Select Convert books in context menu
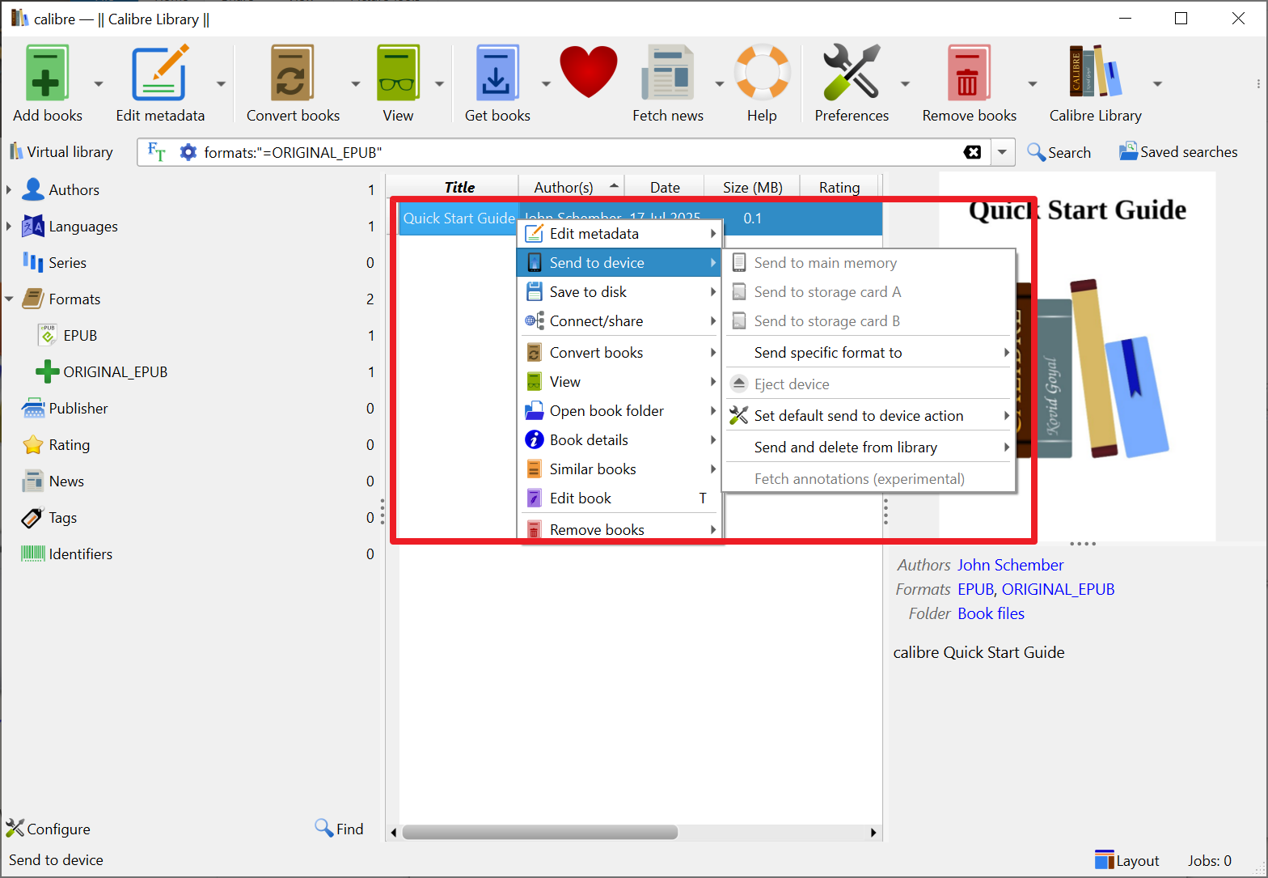1268x878 pixels. 619,353
